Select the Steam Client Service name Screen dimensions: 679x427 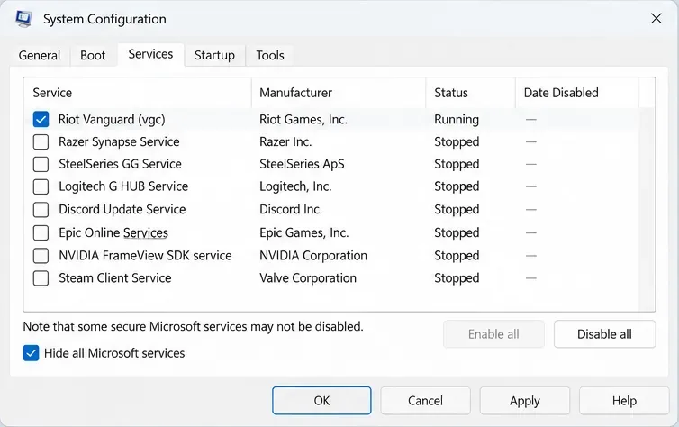tap(115, 278)
